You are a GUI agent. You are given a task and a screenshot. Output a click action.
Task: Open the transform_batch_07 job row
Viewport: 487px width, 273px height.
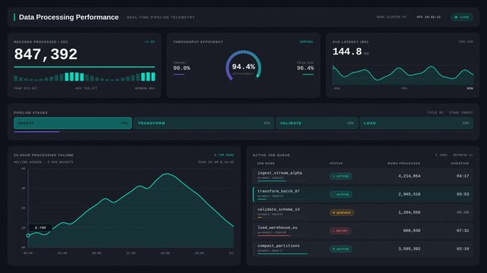(362, 194)
